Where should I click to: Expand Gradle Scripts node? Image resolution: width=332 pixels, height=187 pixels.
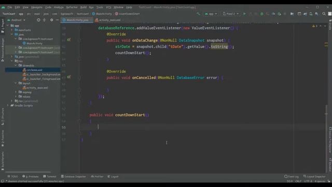coord(8,105)
